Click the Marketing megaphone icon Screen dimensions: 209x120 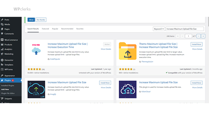(x=2, y=54)
